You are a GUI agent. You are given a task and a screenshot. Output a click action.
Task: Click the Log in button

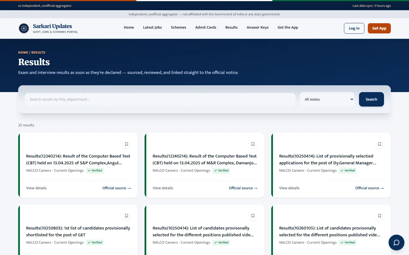click(x=354, y=28)
